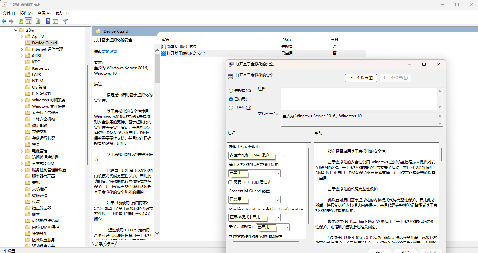Viewport: 478px width, 253px height.
Task: Click the blue Back arrow in toolbar
Action: 4,21
